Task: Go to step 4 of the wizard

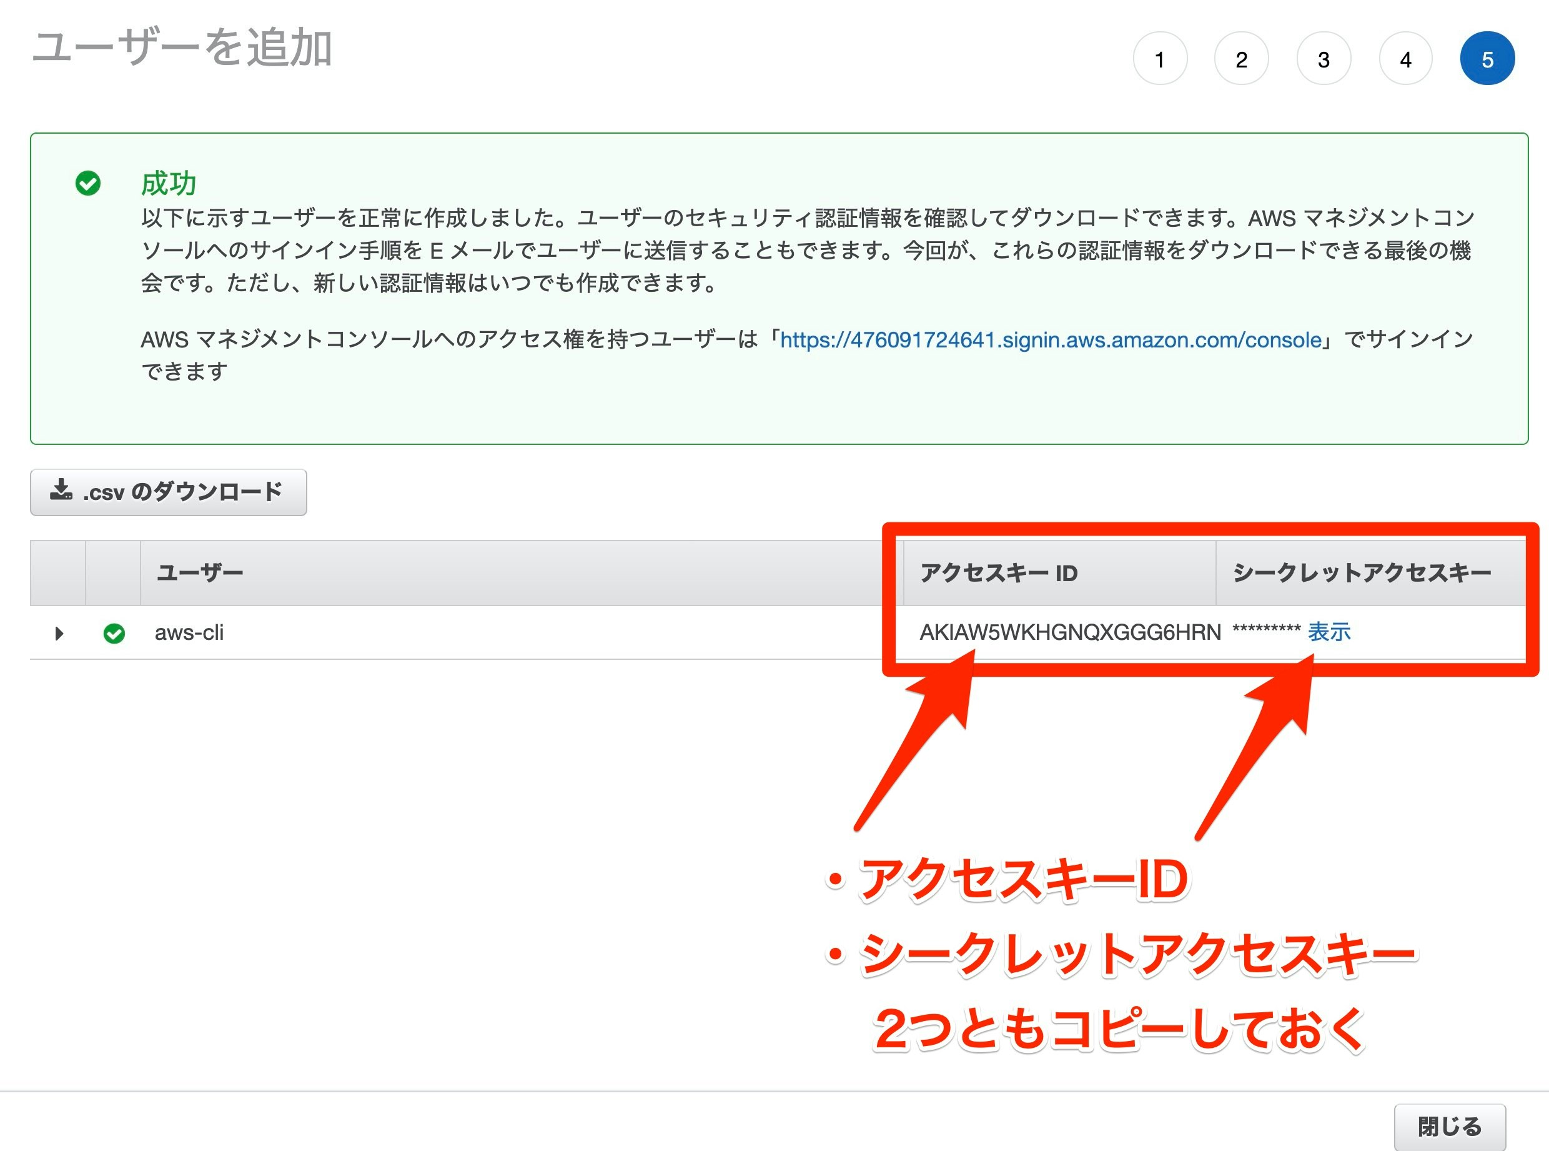Action: tap(1405, 59)
